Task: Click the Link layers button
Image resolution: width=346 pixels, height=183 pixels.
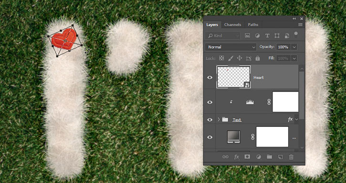Action: [225, 157]
